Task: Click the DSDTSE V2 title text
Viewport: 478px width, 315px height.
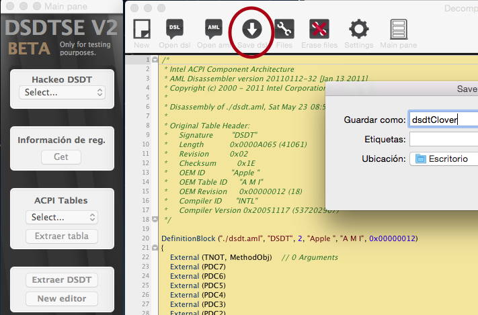Action: pos(61,28)
